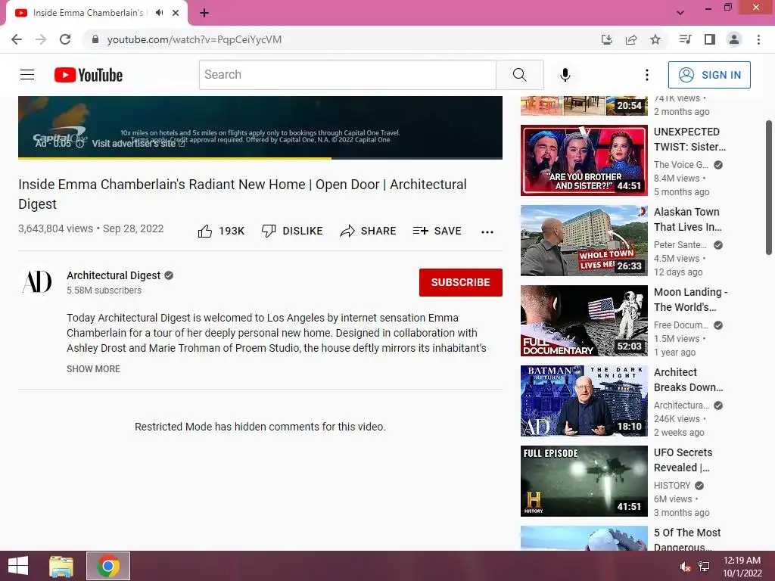
Task: Open the Share dialog
Action: point(369,231)
